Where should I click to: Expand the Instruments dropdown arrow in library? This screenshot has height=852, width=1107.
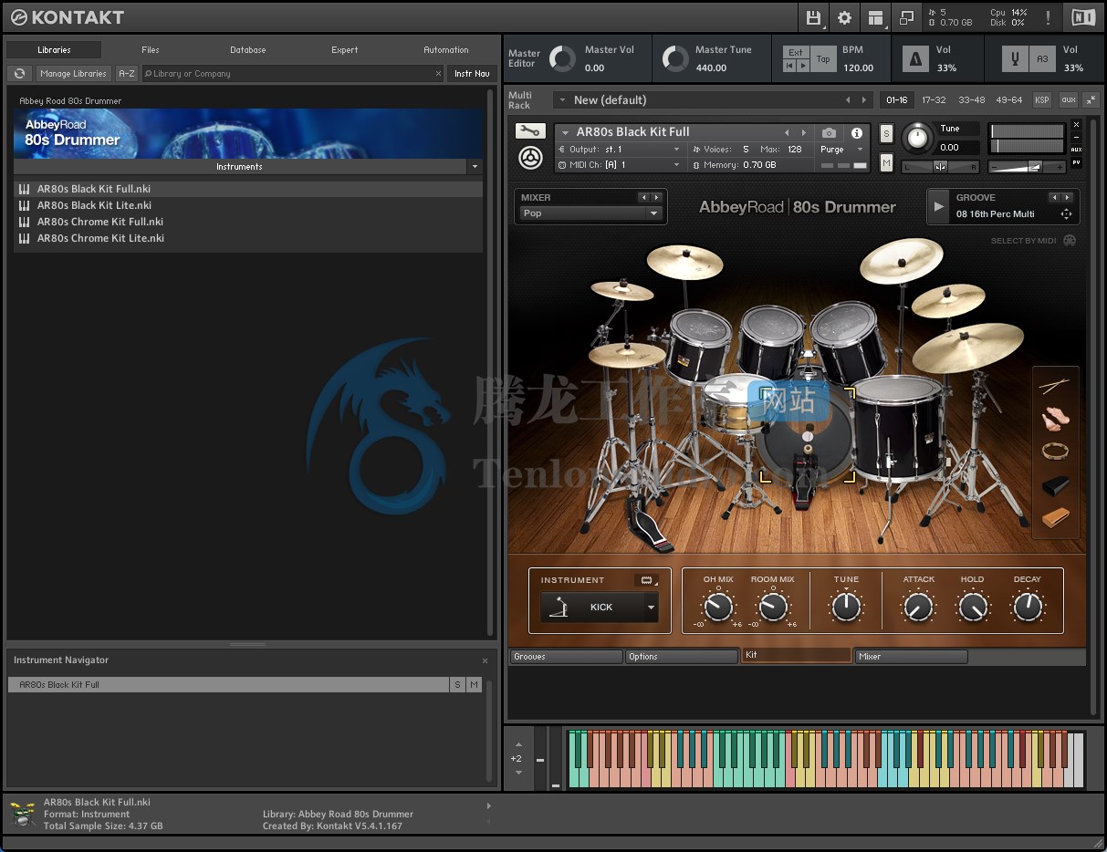474,167
